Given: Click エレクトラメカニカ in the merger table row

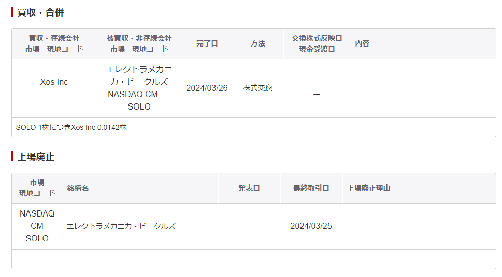Looking at the screenshot, I should [x=139, y=75].
